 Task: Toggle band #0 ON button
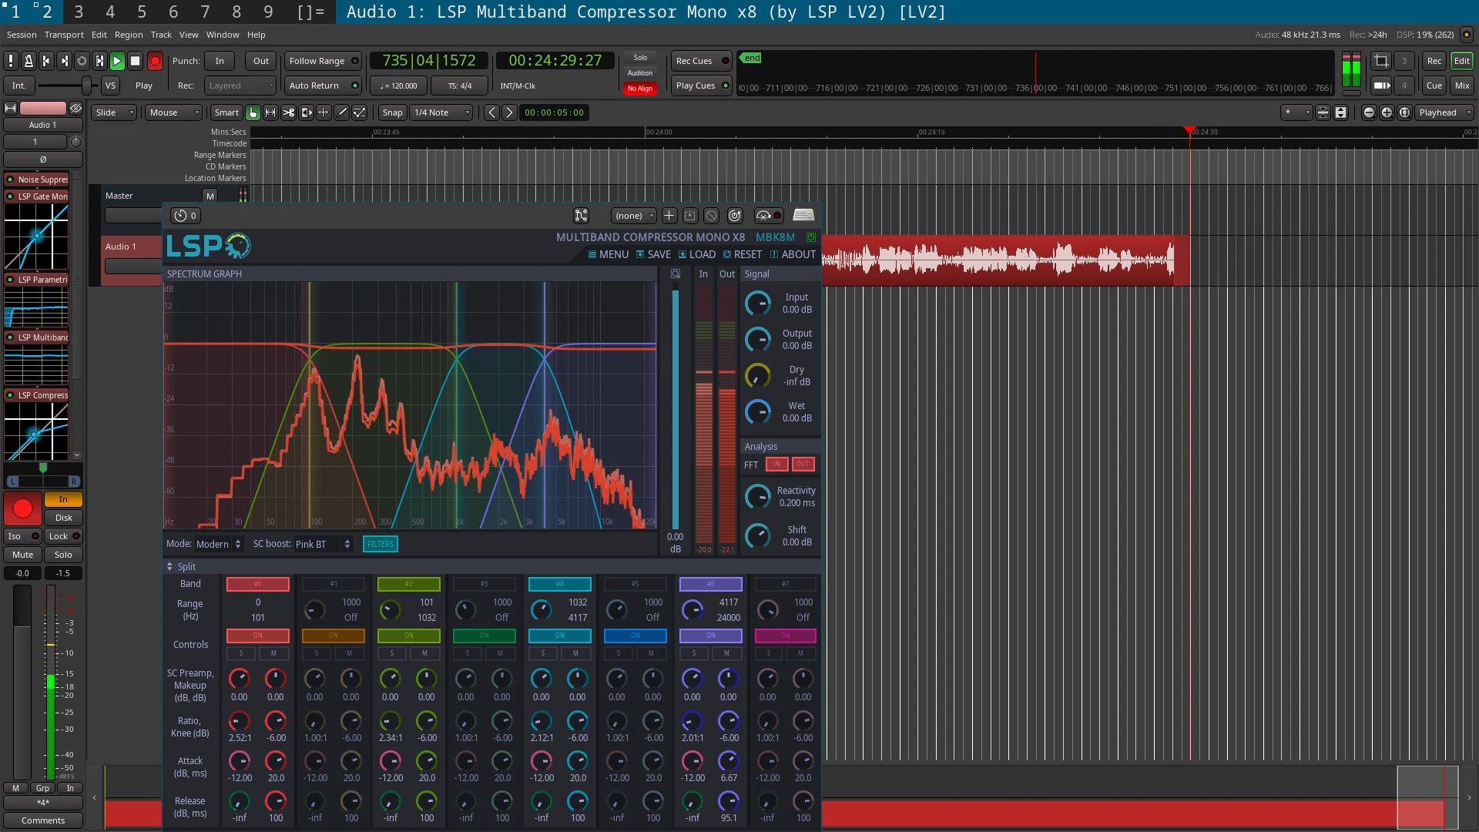(257, 636)
